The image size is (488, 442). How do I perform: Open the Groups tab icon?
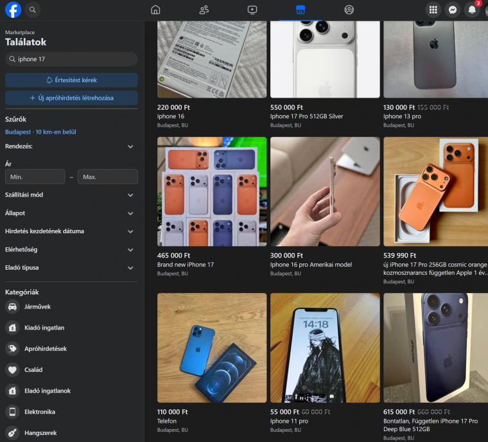pyautogui.click(x=349, y=10)
